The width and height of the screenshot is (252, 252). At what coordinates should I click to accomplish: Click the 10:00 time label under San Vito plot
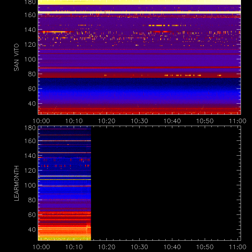click(x=41, y=121)
